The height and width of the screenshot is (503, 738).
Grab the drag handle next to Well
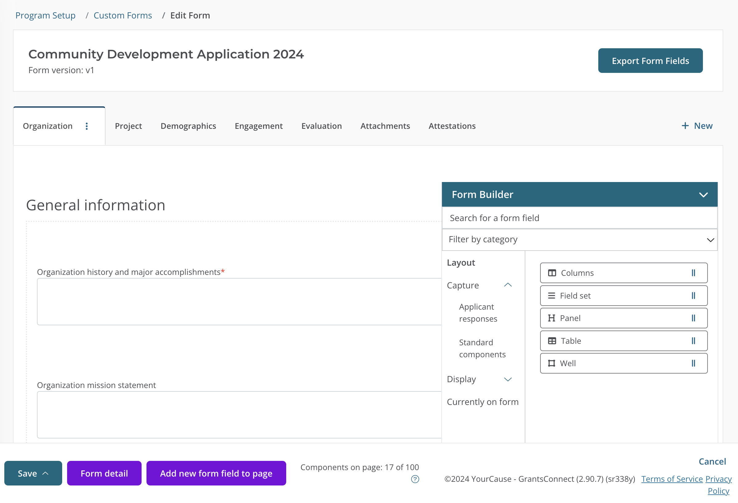coord(693,363)
